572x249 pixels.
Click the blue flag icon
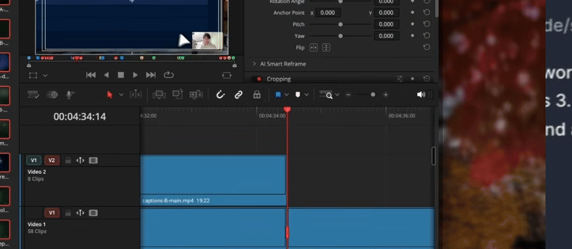[x=278, y=95]
